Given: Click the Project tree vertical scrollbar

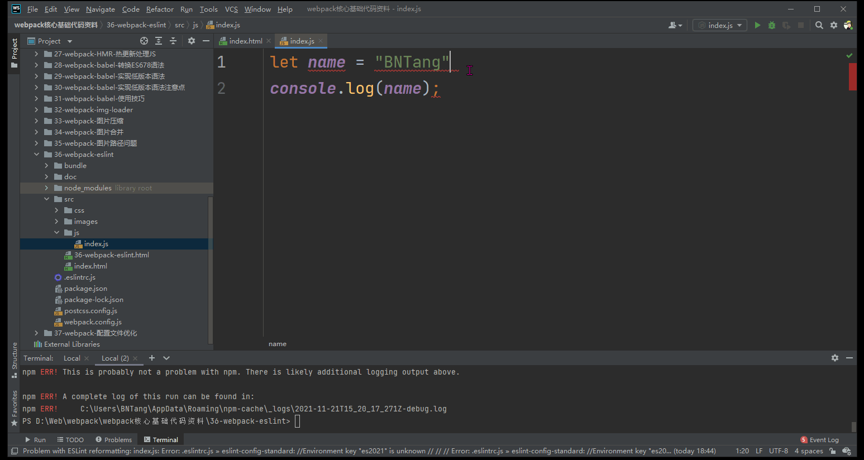Looking at the screenshot, I should point(210,270).
